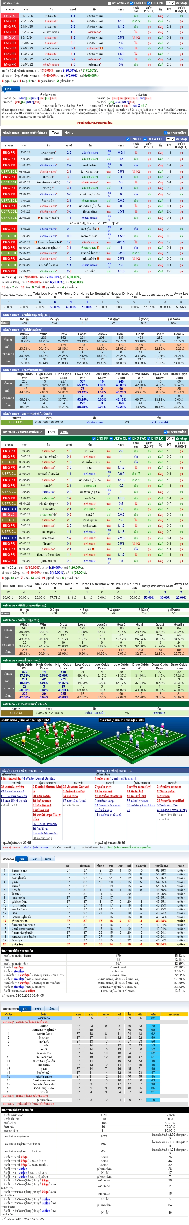Select the Tips tab
Image resolution: width=189 pixels, height=1225 pixels.
click(x=8, y=89)
